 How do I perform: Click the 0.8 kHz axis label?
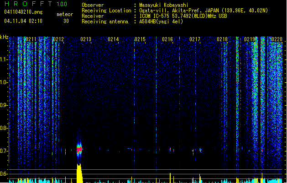3,128
